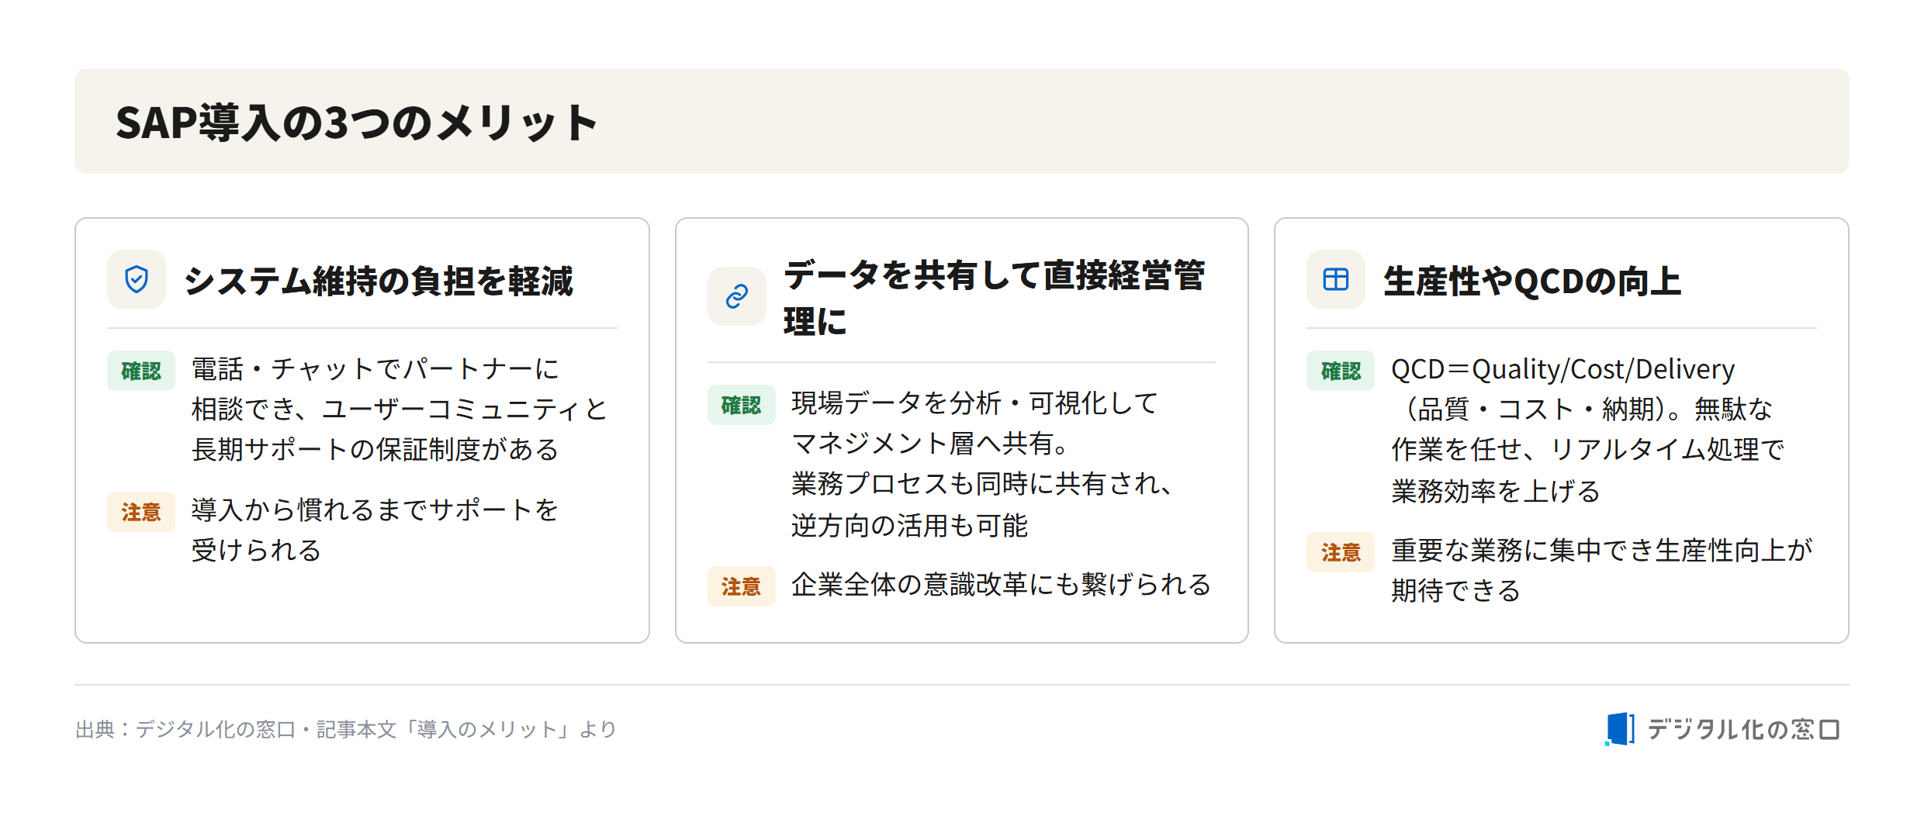Click the shield checkmark icon
Image resolution: width=1924 pixels, height=819 pixels.
pyautogui.click(x=137, y=279)
